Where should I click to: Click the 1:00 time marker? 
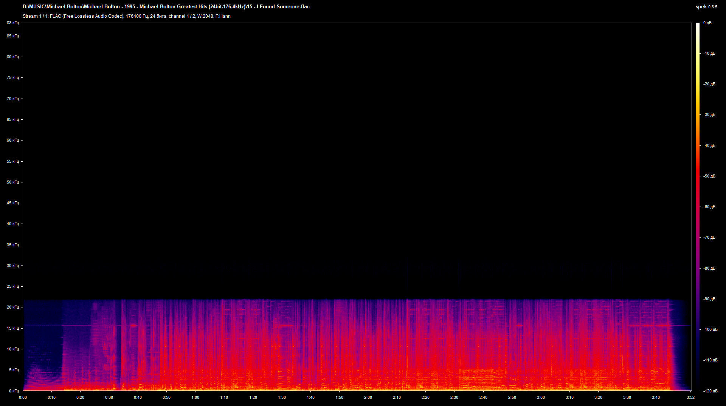click(195, 397)
